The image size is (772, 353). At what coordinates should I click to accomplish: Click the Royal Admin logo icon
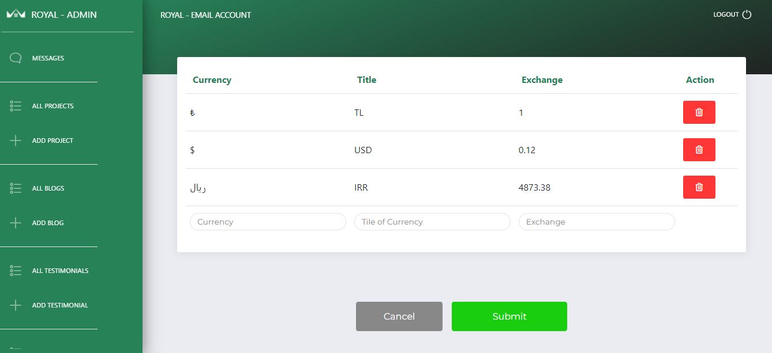click(16, 14)
